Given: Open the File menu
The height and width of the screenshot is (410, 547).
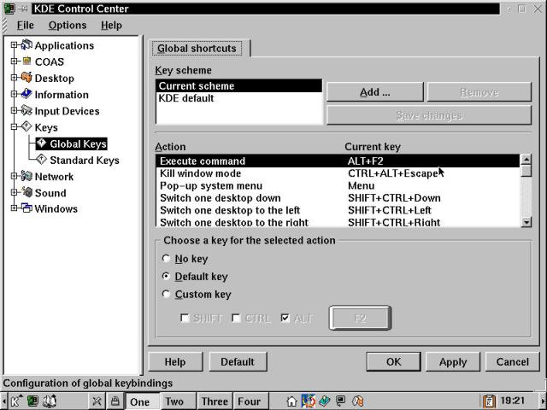Looking at the screenshot, I should pyautogui.click(x=25, y=26).
